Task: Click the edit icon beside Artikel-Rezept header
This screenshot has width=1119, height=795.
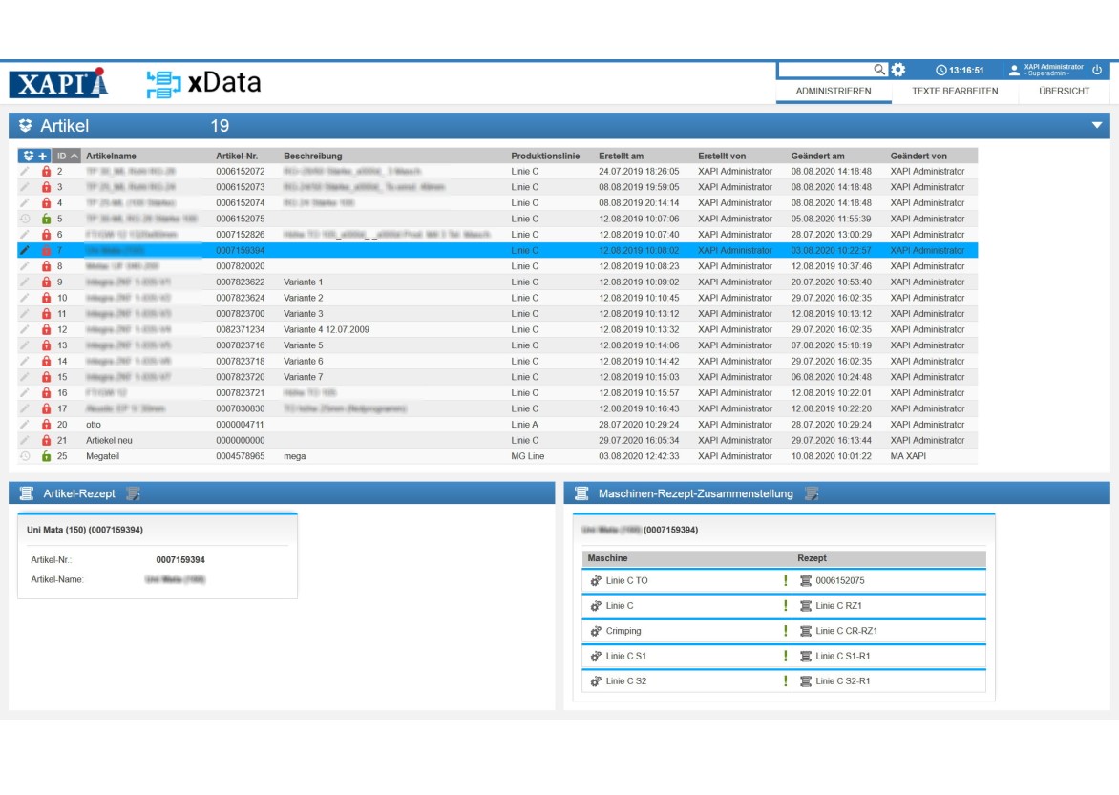Action: 133,493
